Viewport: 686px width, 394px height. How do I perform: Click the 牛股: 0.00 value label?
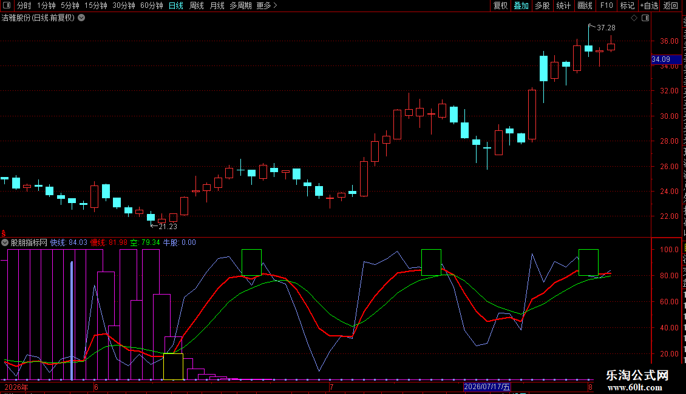179,242
